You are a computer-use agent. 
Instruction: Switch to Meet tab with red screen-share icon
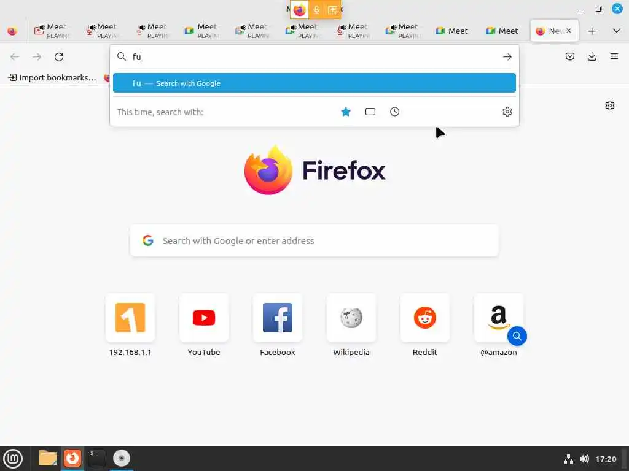click(x=52, y=31)
